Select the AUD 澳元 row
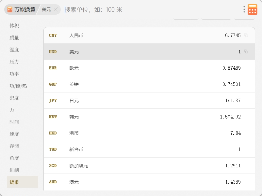Image resolution: width=262 pixels, height=196 pixels. [x=149, y=182]
